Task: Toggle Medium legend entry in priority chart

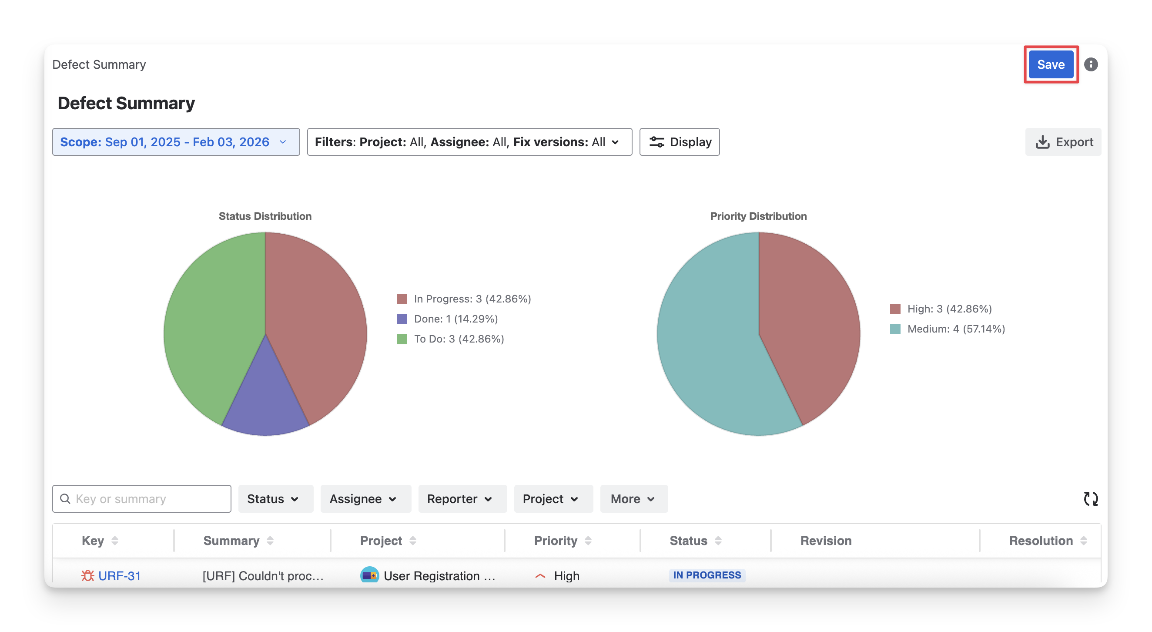Action: (x=955, y=329)
